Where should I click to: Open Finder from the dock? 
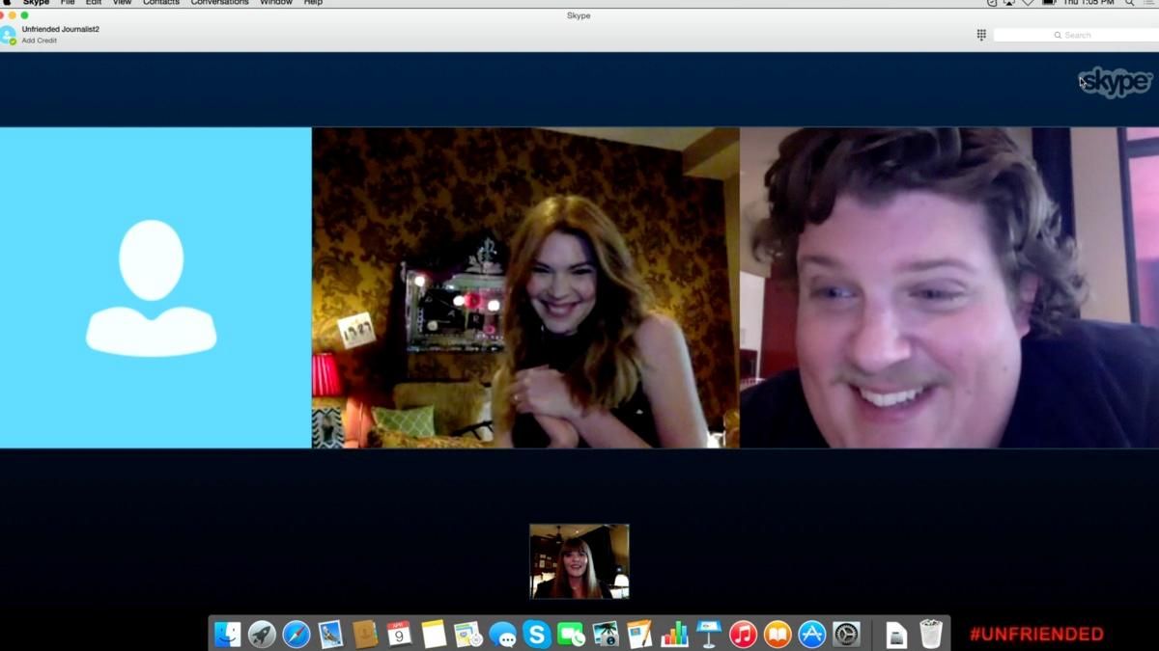pyautogui.click(x=227, y=634)
